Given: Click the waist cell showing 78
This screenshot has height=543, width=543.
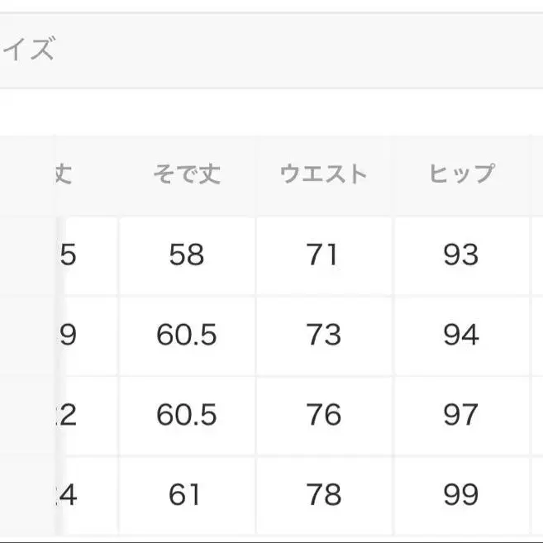Looking at the screenshot, I should 323,494.
